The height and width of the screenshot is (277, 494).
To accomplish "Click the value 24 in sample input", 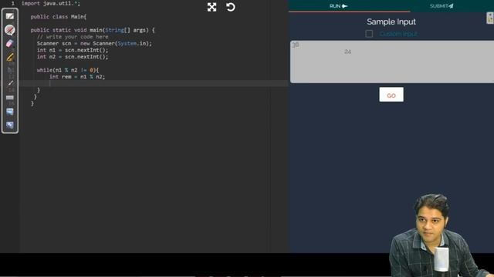I will [347, 52].
